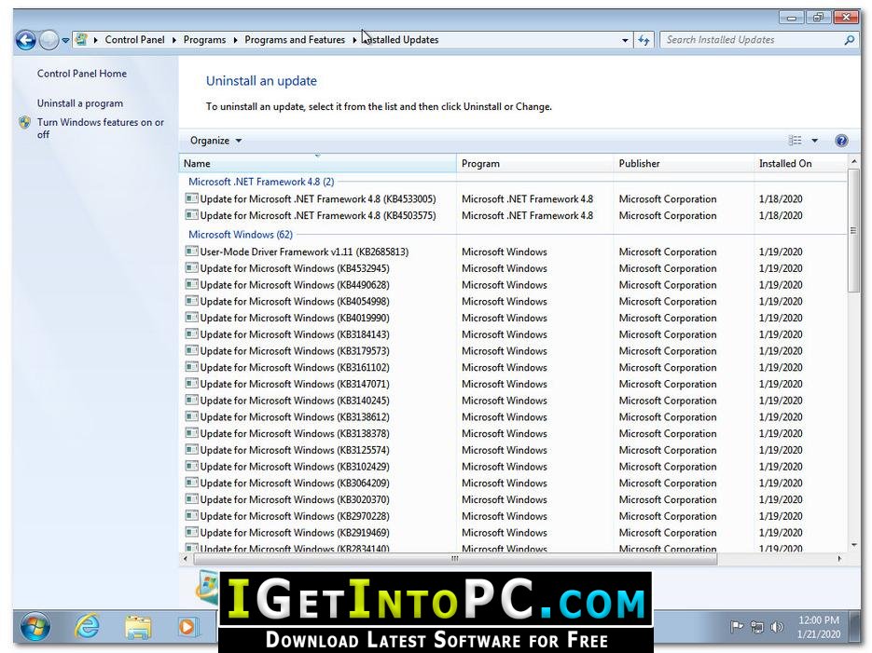
Task: Sort by the Installed On column header
Action: pyautogui.click(x=799, y=163)
